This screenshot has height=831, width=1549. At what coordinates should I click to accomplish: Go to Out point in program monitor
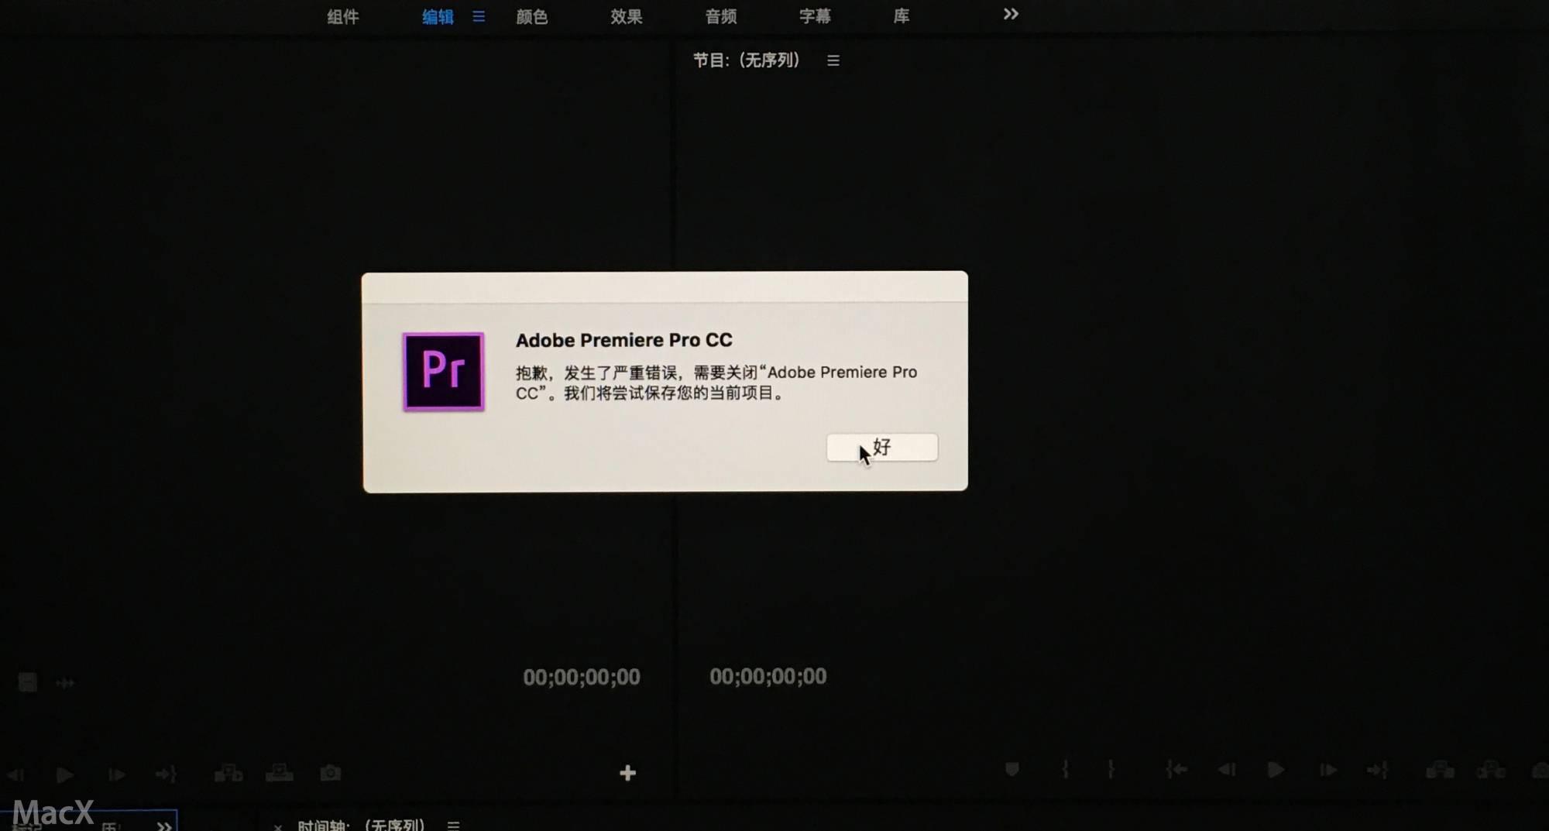[x=1378, y=770]
